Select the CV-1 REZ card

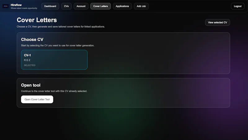pos(54,60)
